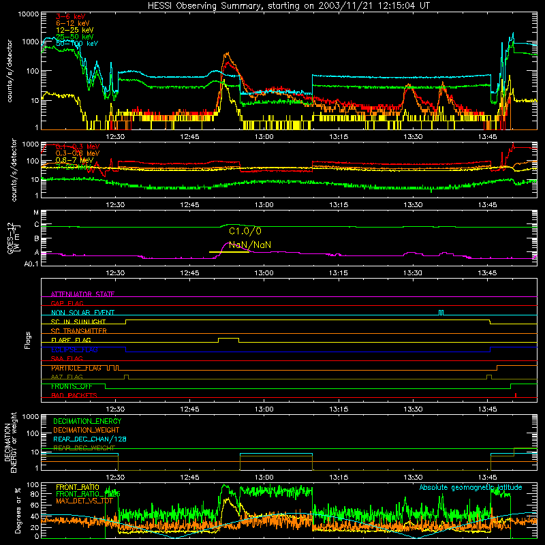This screenshot has height=545, width=545.
Task: Select the GAP_FLAG label
Action: [67, 303]
